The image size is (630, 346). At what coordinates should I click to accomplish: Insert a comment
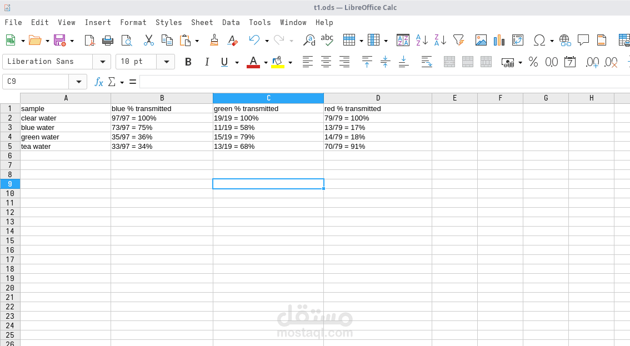coord(583,40)
